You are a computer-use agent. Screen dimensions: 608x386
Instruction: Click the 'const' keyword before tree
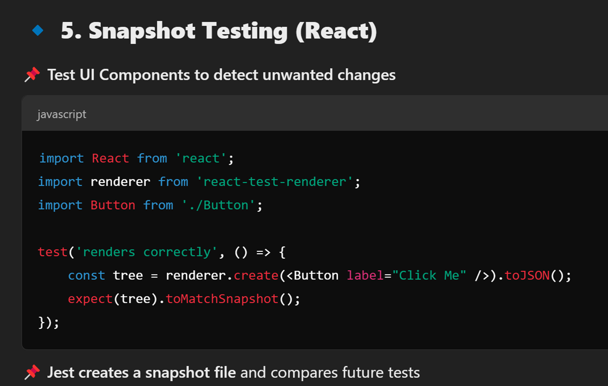(x=86, y=276)
